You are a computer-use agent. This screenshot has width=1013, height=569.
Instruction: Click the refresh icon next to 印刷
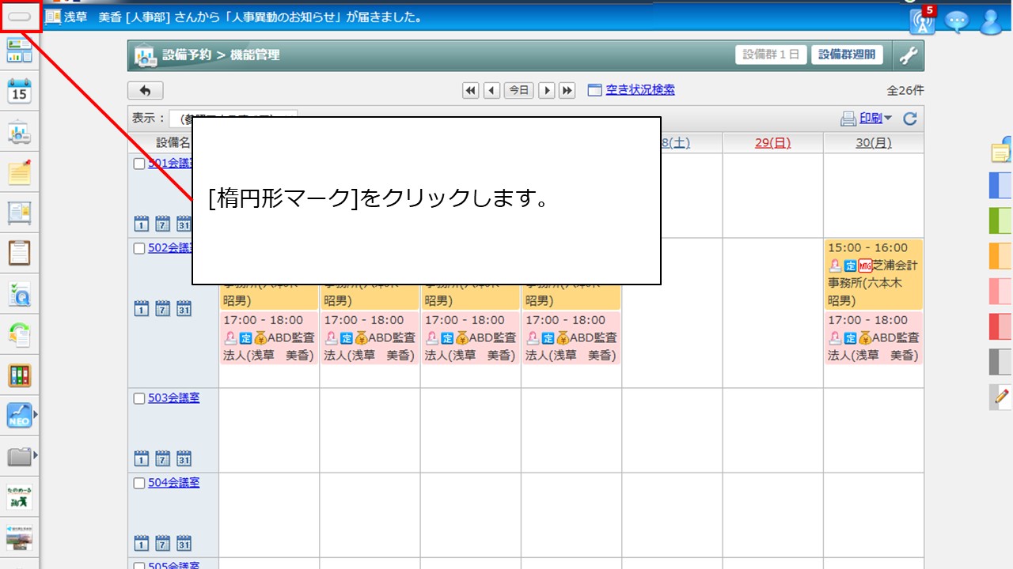tap(910, 119)
